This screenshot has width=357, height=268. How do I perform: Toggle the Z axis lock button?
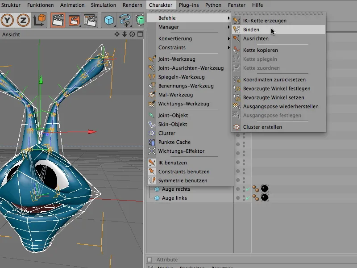pyautogui.click(x=23, y=20)
